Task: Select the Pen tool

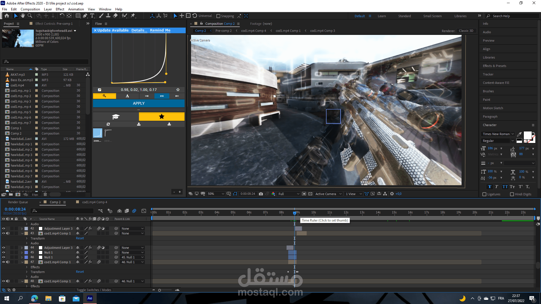Action: pos(85,16)
